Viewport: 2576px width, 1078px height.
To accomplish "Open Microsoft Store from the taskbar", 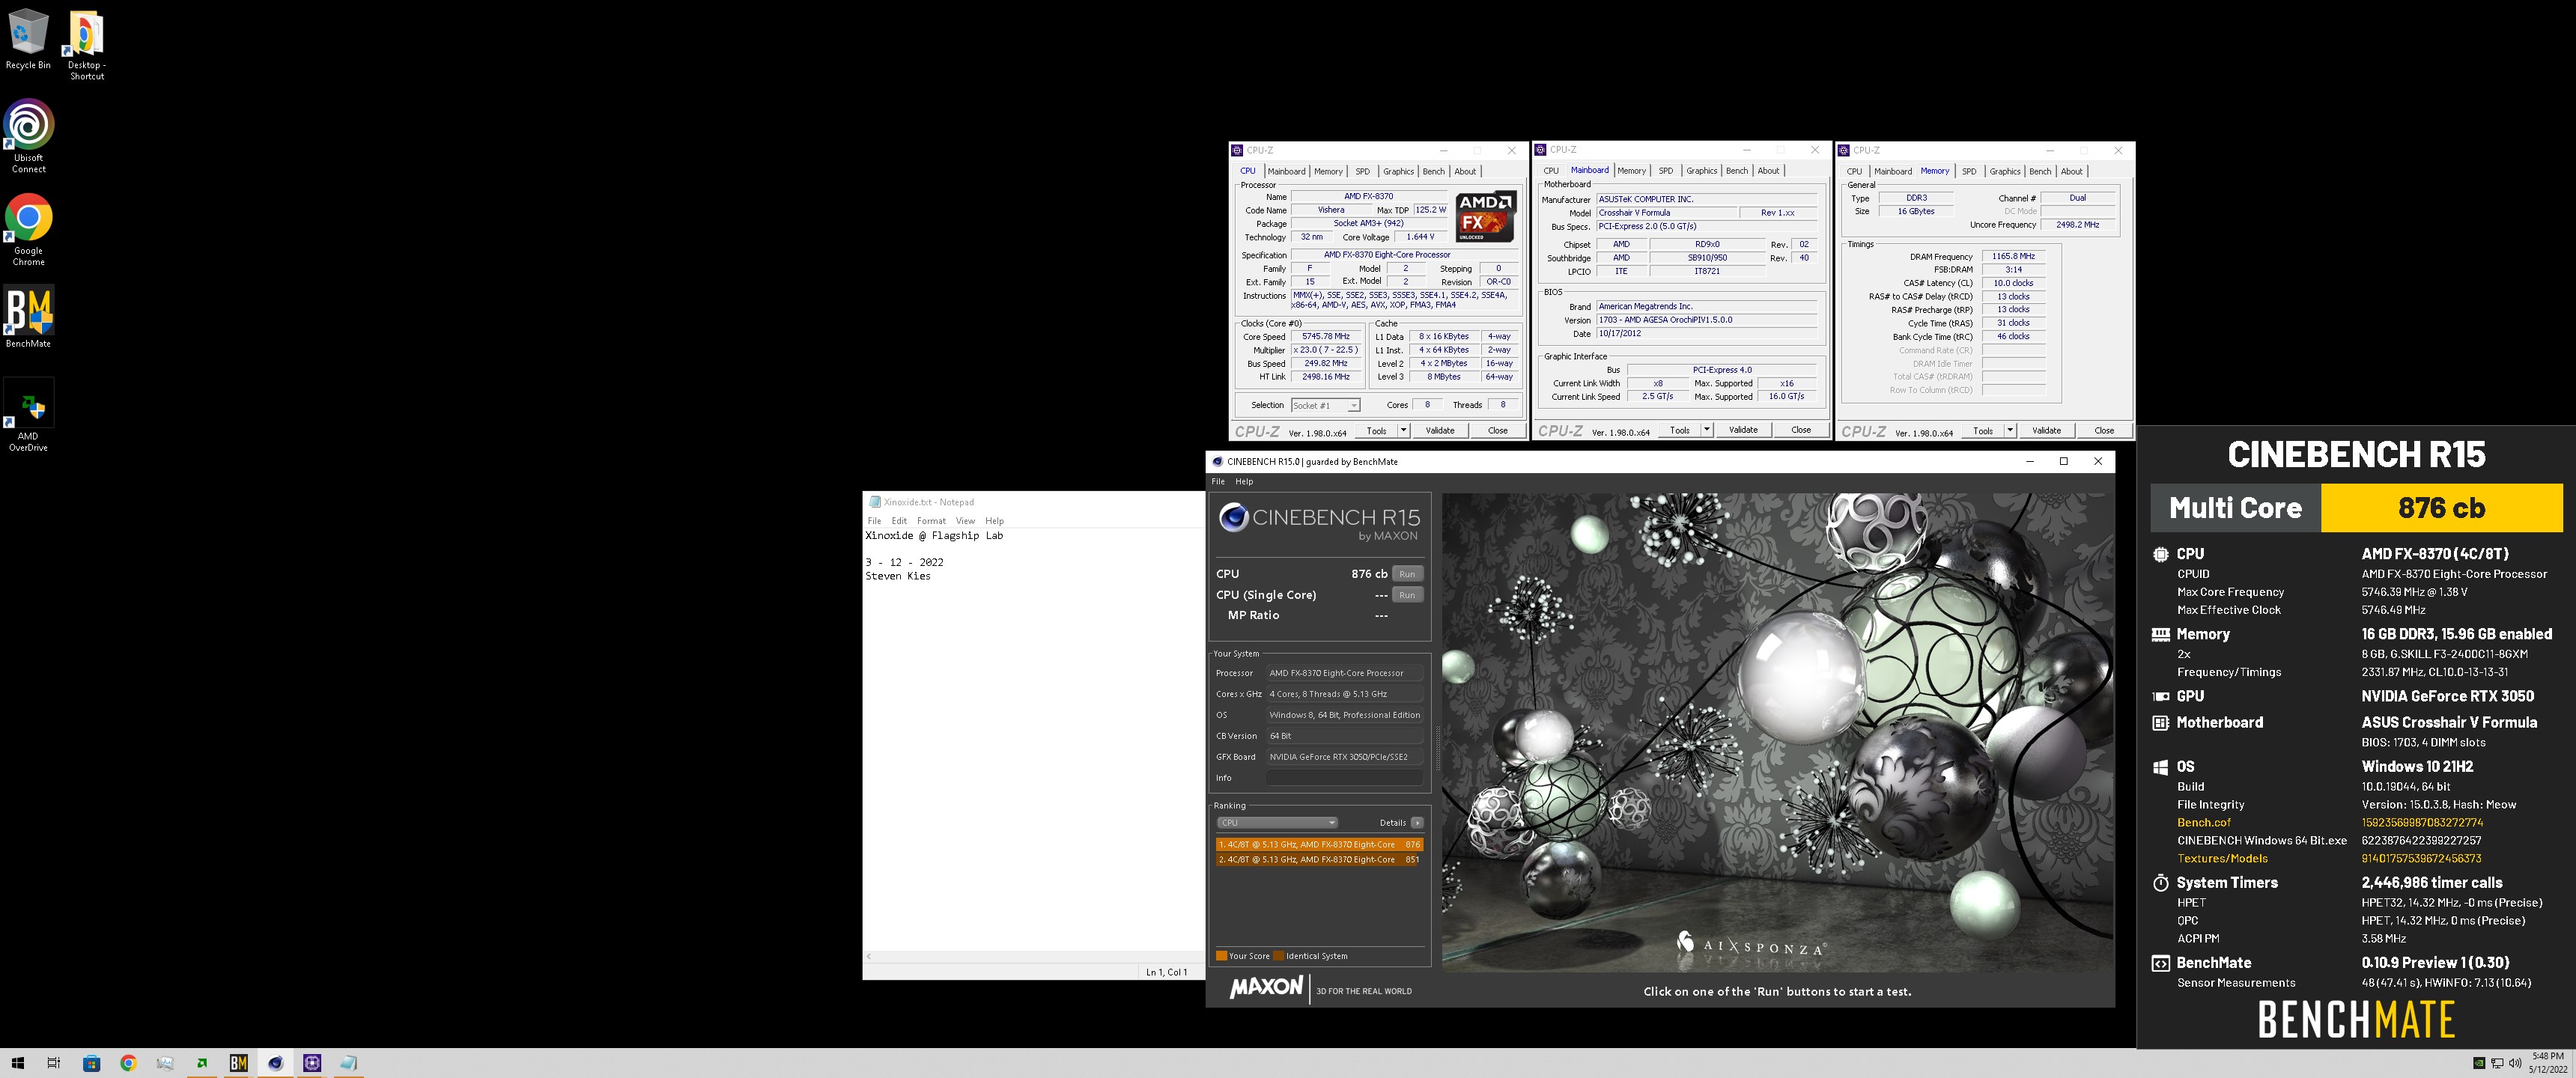I will 91,1063.
